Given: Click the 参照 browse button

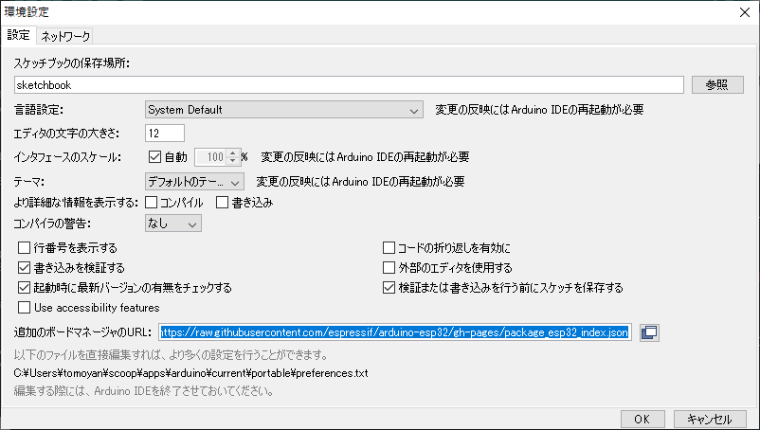Looking at the screenshot, I should (x=716, y=84).
